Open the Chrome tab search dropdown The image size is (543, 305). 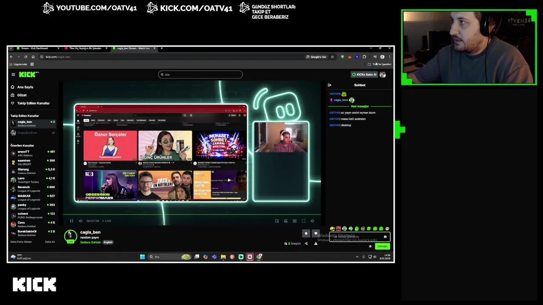(11, 48)
